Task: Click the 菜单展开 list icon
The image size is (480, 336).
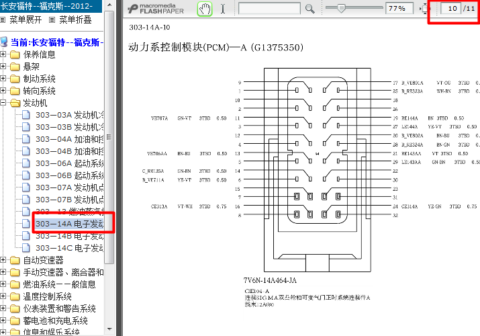Action: [x=3, y=20]
